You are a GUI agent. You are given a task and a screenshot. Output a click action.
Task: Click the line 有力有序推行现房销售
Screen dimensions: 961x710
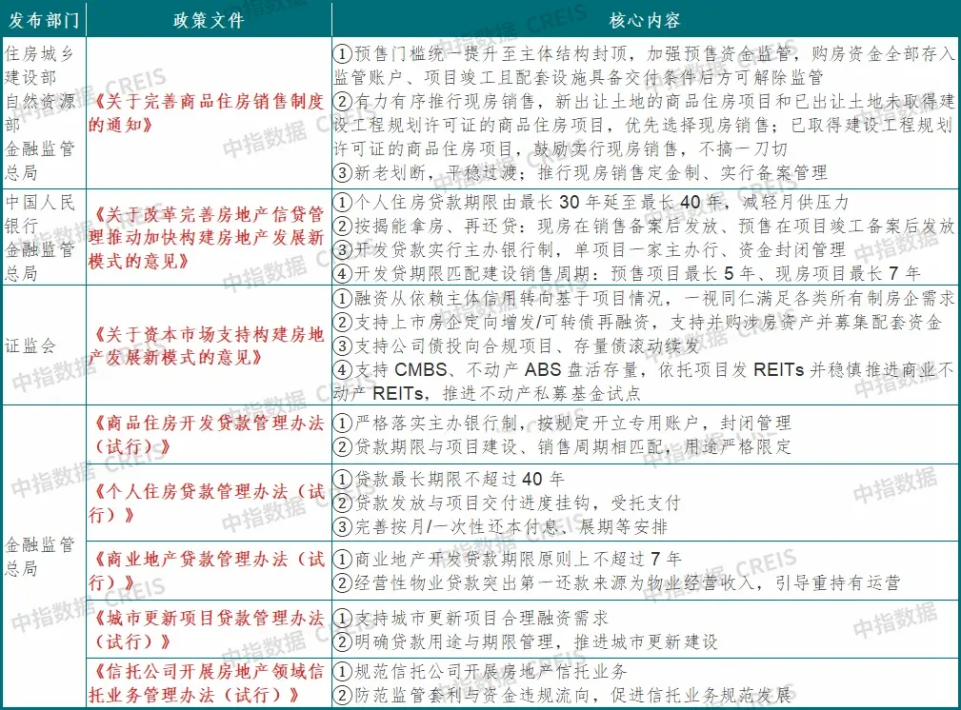point(644,125)
